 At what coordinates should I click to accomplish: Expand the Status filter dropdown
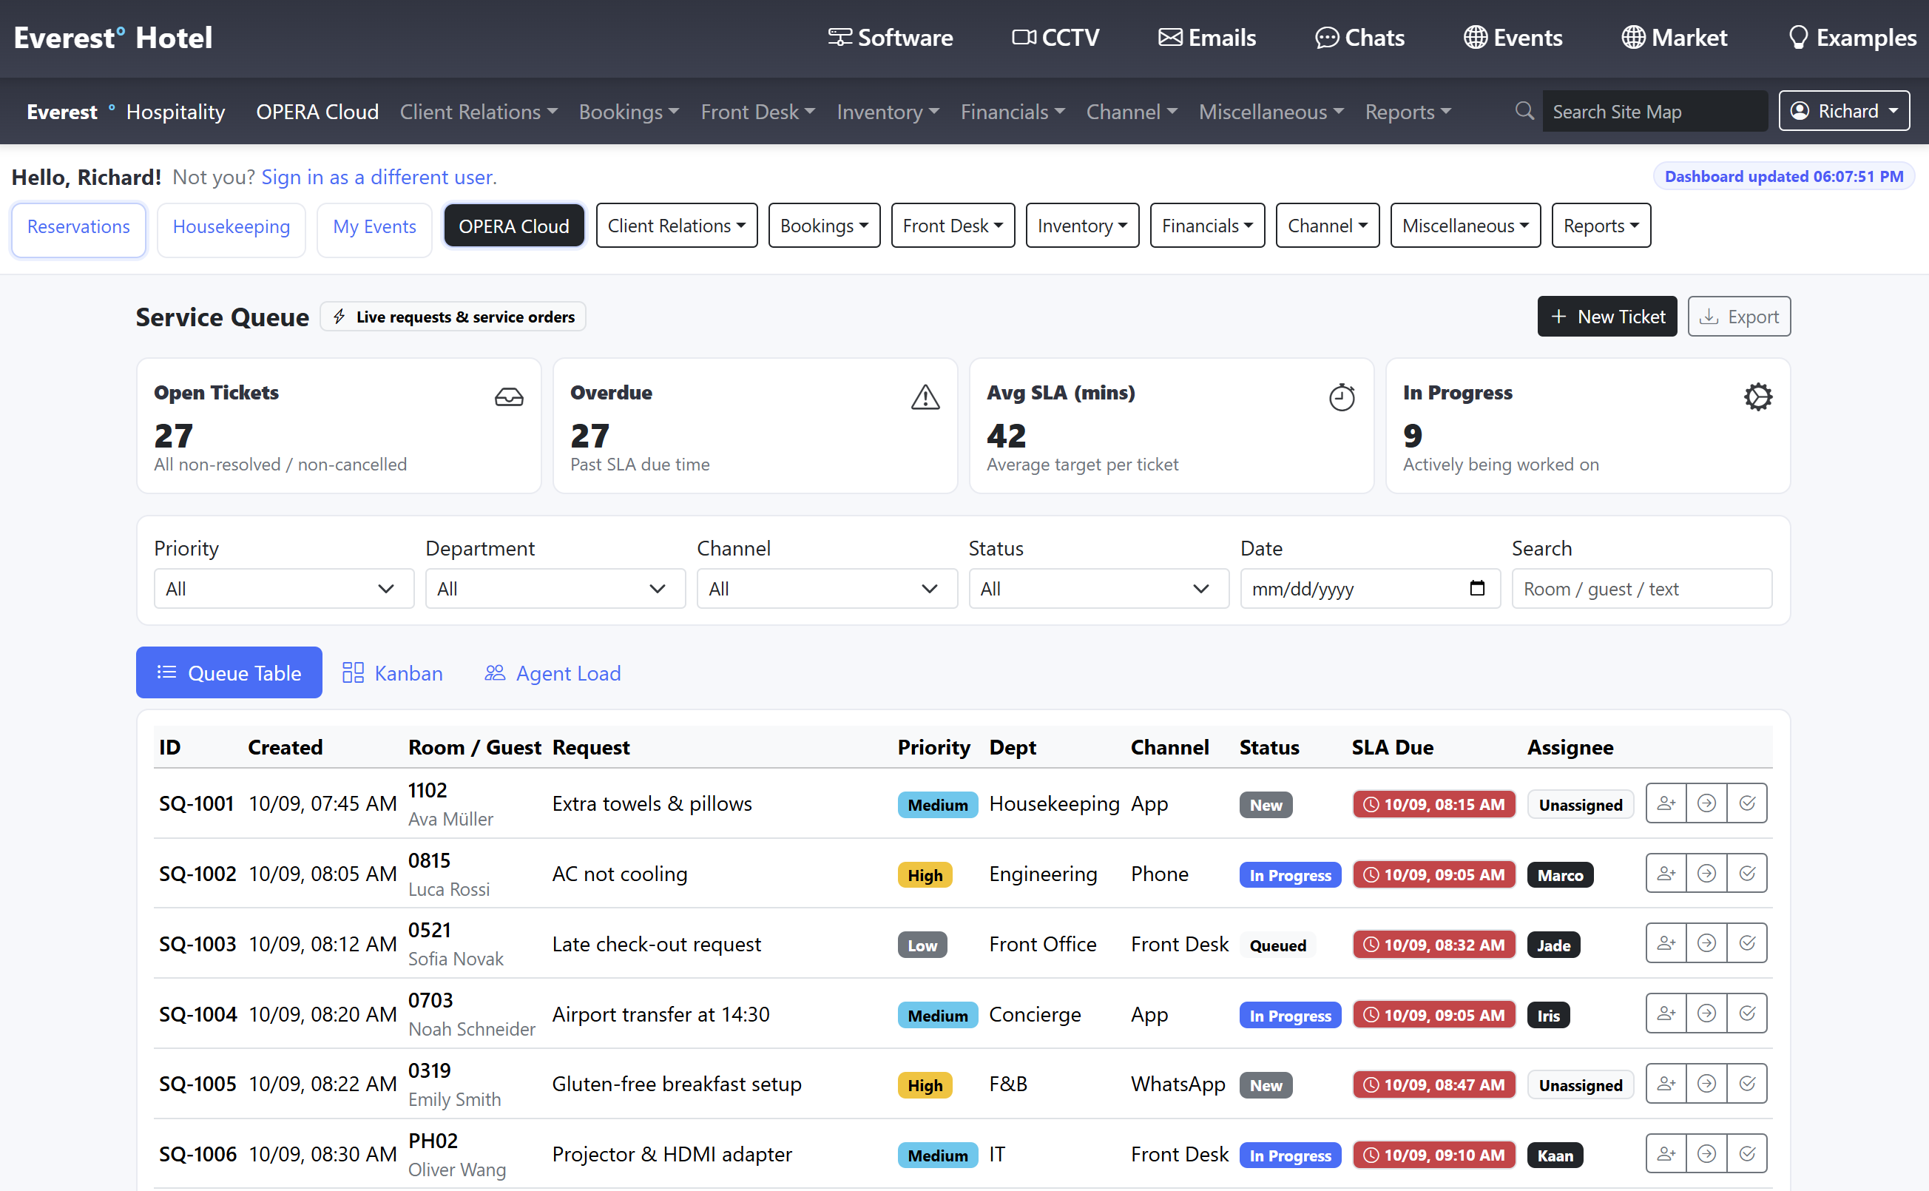(x=1098, y=588)
